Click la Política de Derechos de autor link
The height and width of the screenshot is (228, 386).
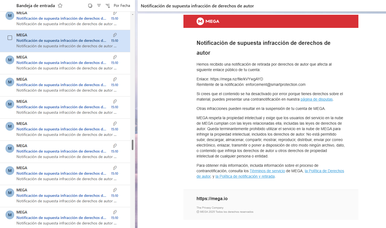click(x=324, y=171)
